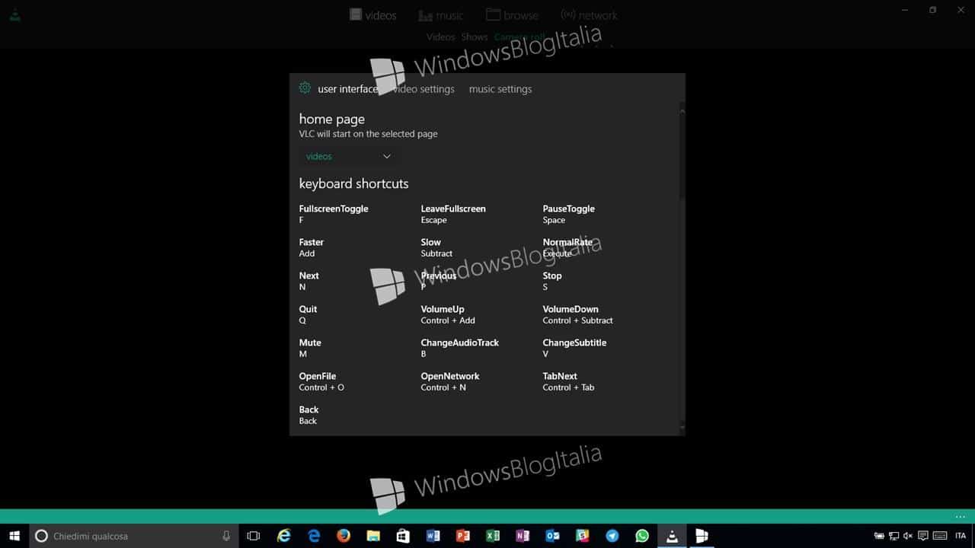Open the videos section icon in top navigation
The width and height of the screenshot is (975, 548).
[356, 14]
